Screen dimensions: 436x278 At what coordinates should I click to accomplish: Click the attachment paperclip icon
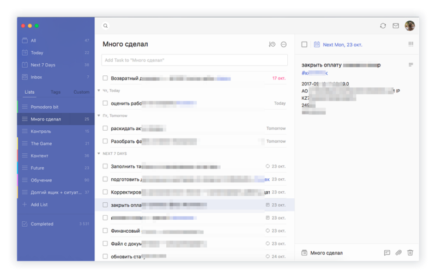[x=398, y=253]
